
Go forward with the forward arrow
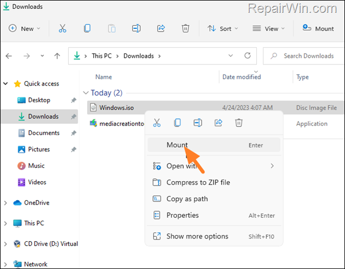pos(27,56)
